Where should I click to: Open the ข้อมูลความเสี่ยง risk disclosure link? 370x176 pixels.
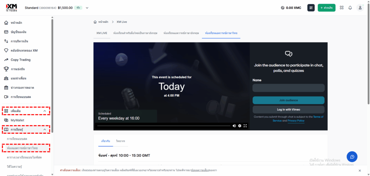point(200,170)
